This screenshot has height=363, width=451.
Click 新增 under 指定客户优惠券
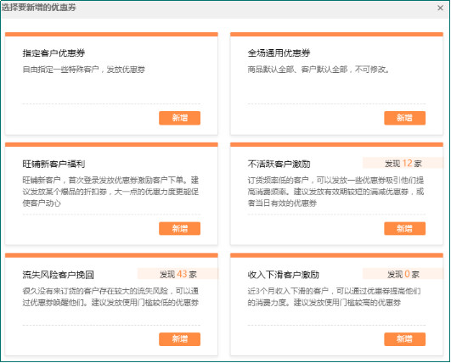click(x=179, y=118)
